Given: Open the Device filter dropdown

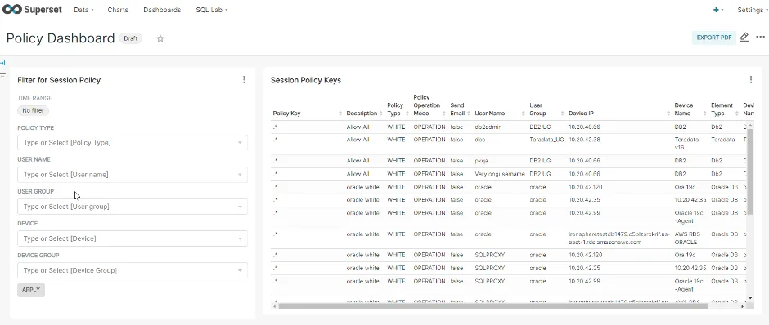Looking at the screenshot, I should pyautogui.click(x=133, y=238).
